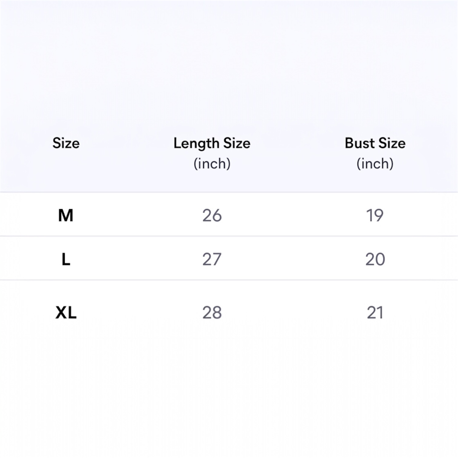
Task: Click the Size column header
Action: tap(66, 143)
